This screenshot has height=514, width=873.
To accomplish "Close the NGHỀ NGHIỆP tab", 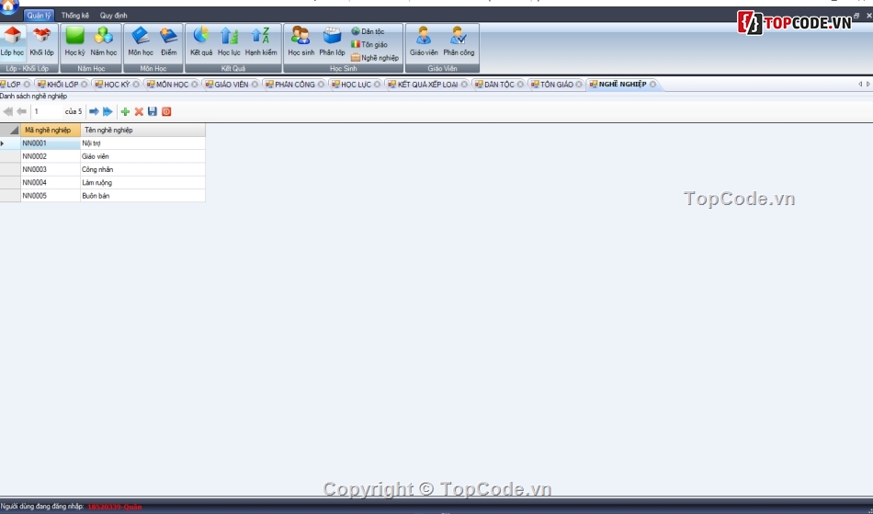I will point(653,85).
